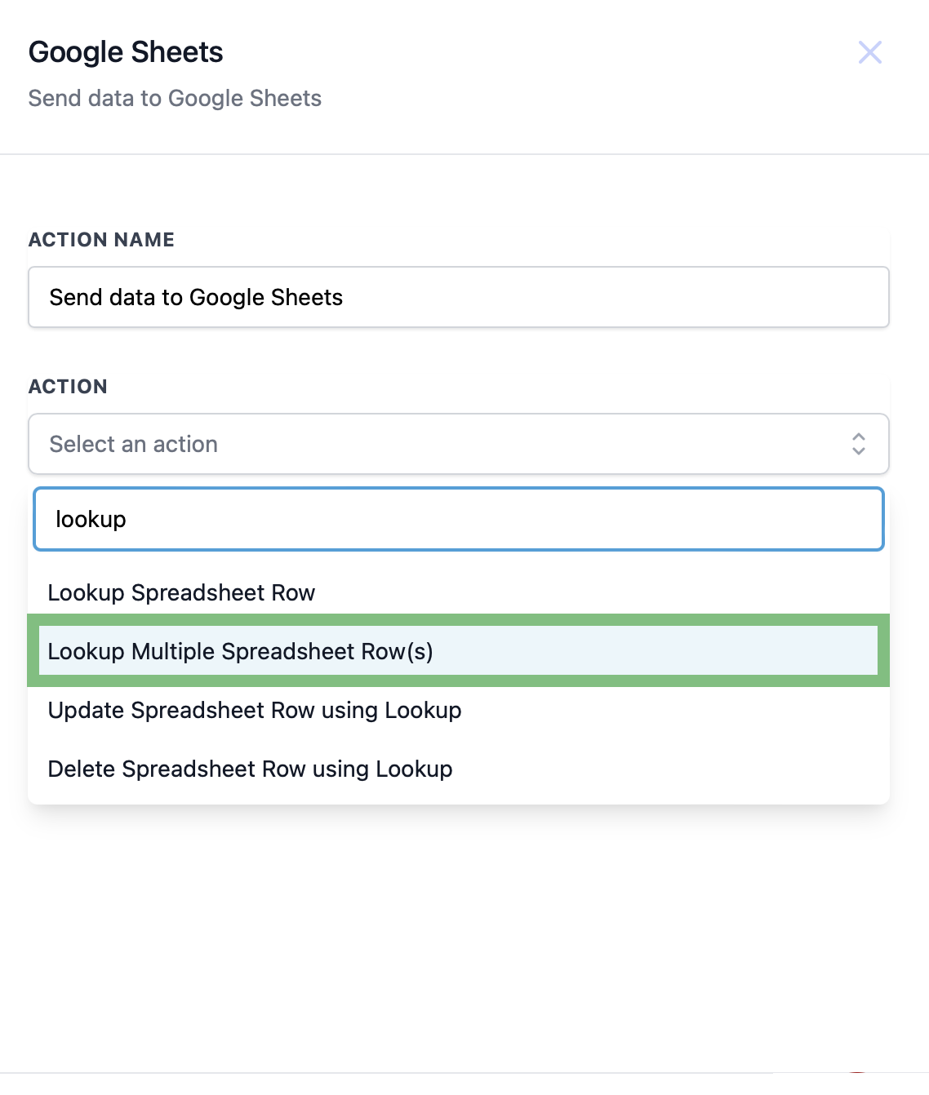Click the up-down chevron of action selector
The width and height of the screenshot is (929, 1095).
[858, 444]
